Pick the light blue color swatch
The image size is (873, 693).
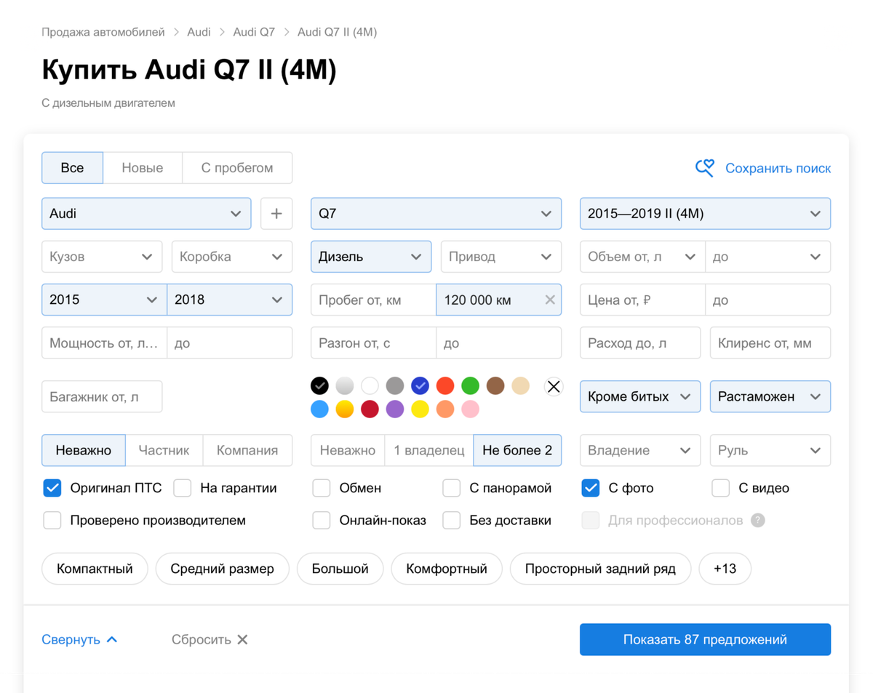319,409
